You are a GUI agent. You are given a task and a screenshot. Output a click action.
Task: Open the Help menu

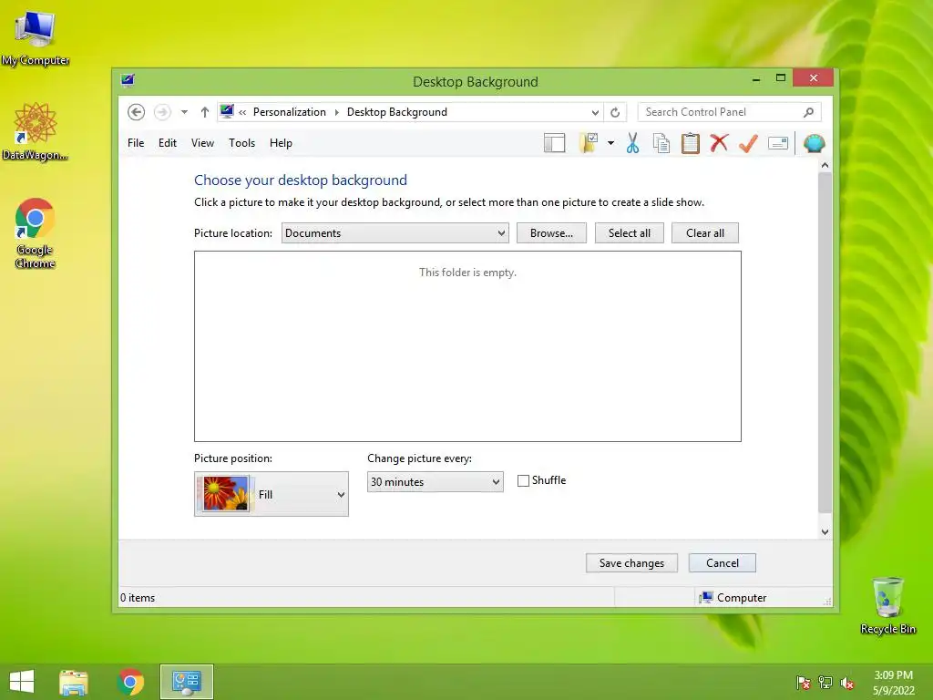[x=281, y=143]
